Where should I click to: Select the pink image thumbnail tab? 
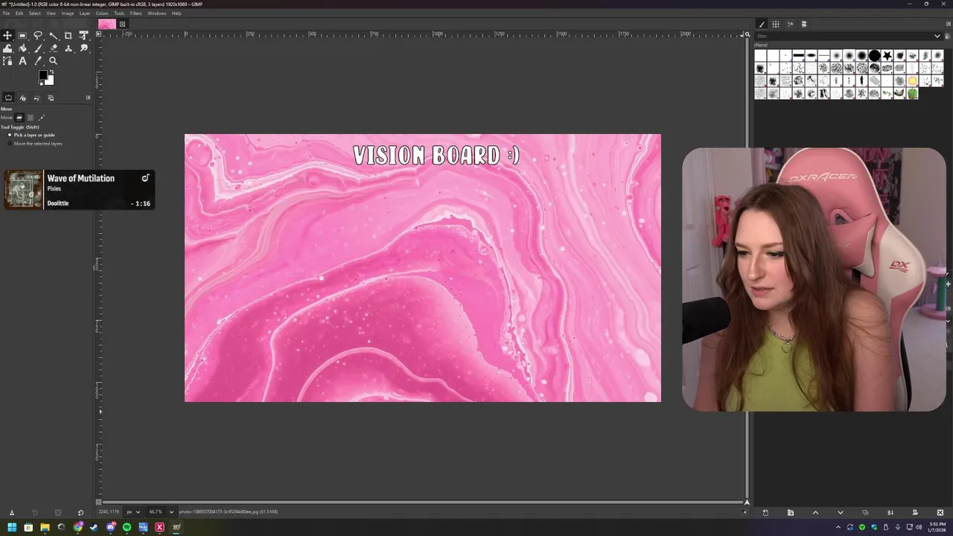107,24
